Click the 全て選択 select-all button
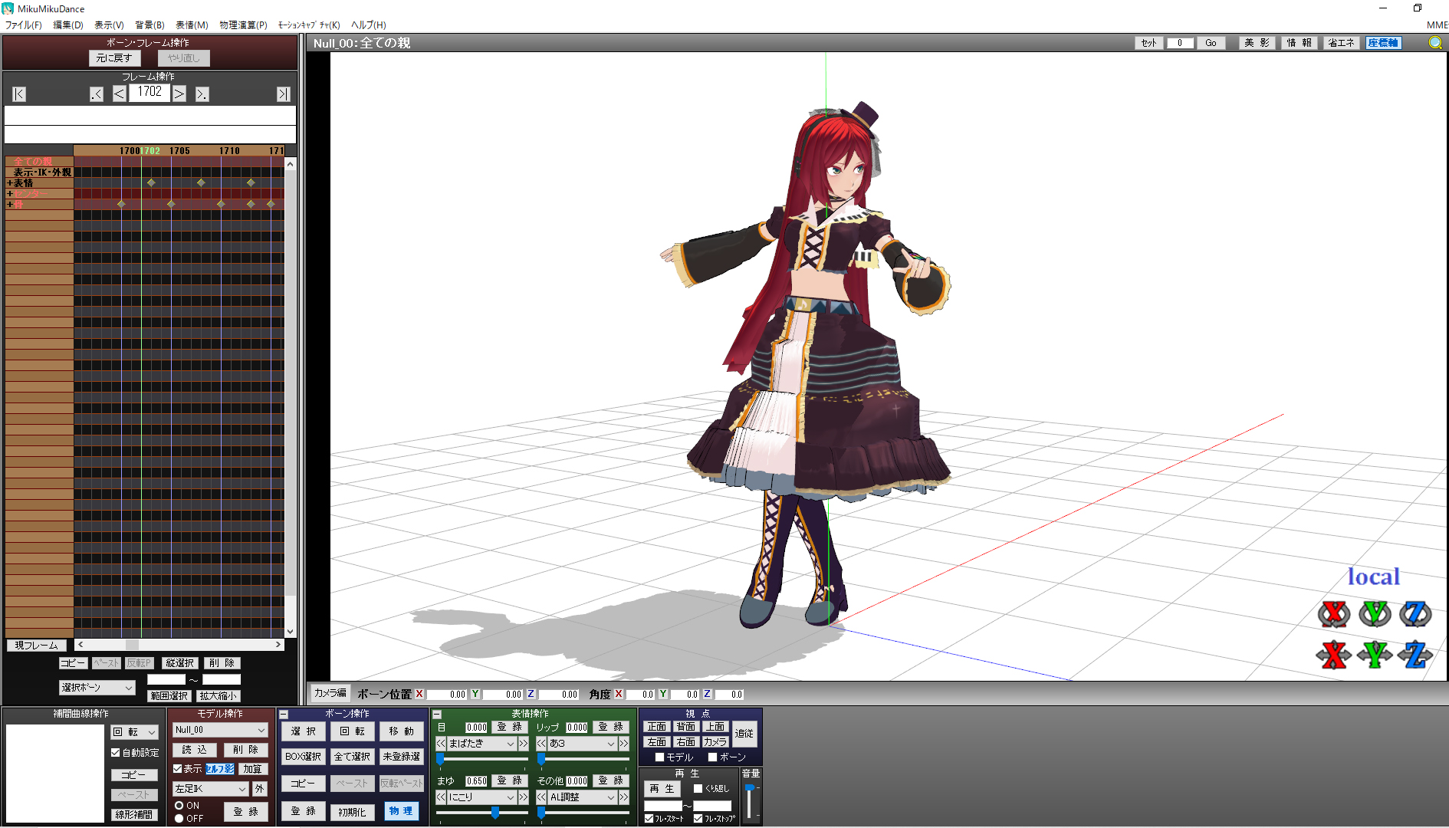 [x=353, y=757]
